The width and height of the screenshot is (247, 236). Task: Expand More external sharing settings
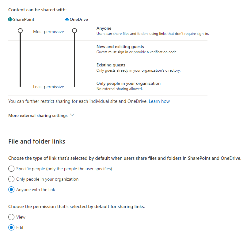(x=38, y=115)
